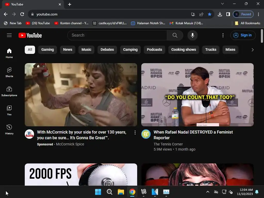
Task: Select the Debates filter chip
Action: [107, 50]
